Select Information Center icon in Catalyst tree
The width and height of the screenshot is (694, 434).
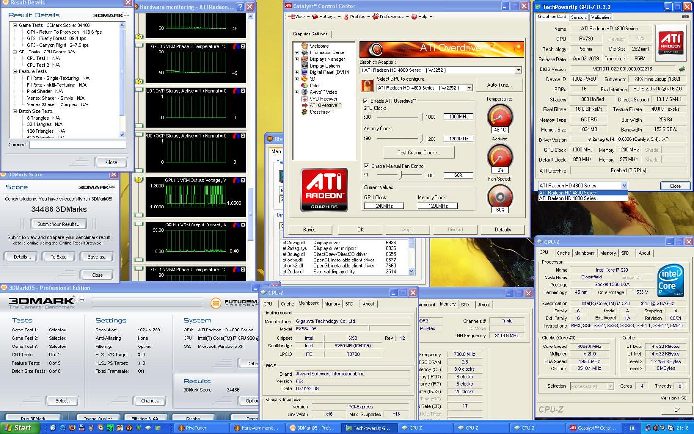point(304,52)
